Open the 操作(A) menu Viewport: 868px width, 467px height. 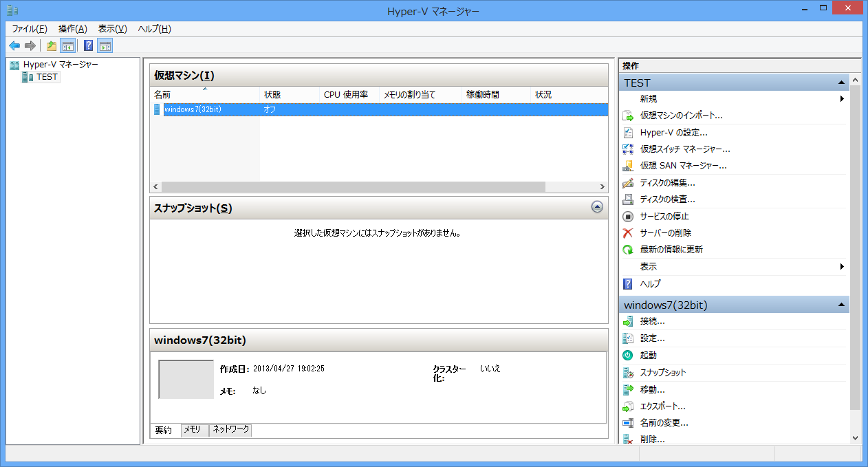(72, 29)
